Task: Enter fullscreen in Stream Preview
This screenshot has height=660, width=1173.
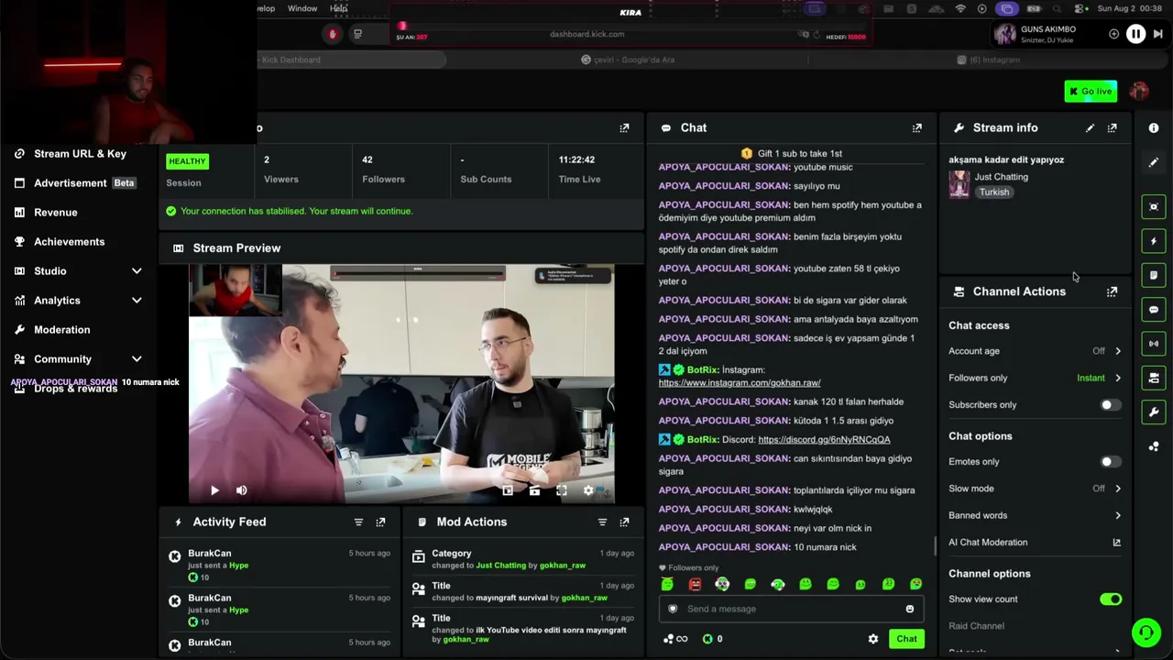Action: pyautogui.click(x=562, y=490)
